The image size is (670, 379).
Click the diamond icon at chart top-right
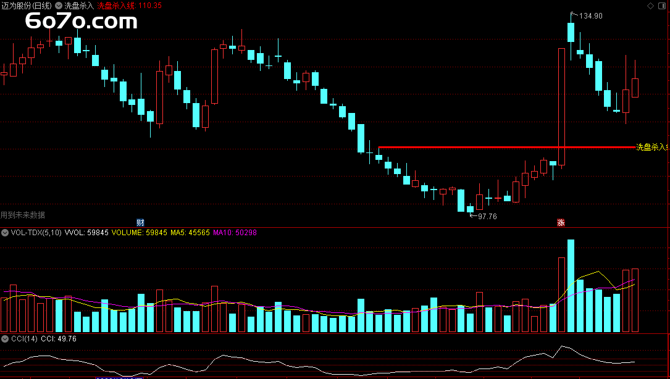650,6
